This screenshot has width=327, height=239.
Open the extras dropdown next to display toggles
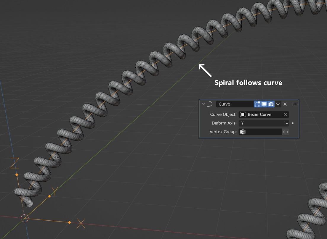click(278, 104)
